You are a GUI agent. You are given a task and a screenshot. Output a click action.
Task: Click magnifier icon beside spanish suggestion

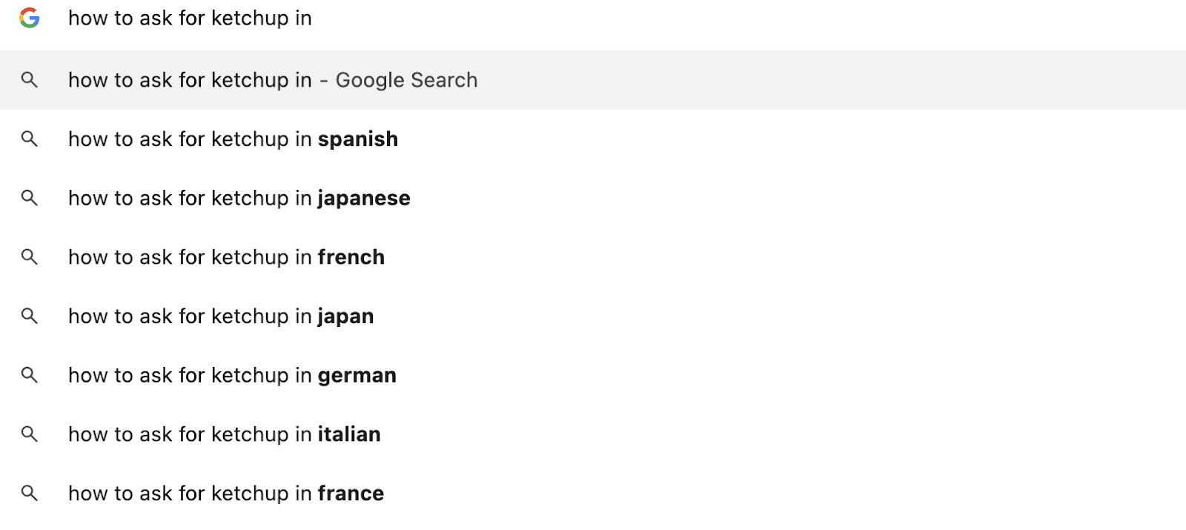coord(30,139)
